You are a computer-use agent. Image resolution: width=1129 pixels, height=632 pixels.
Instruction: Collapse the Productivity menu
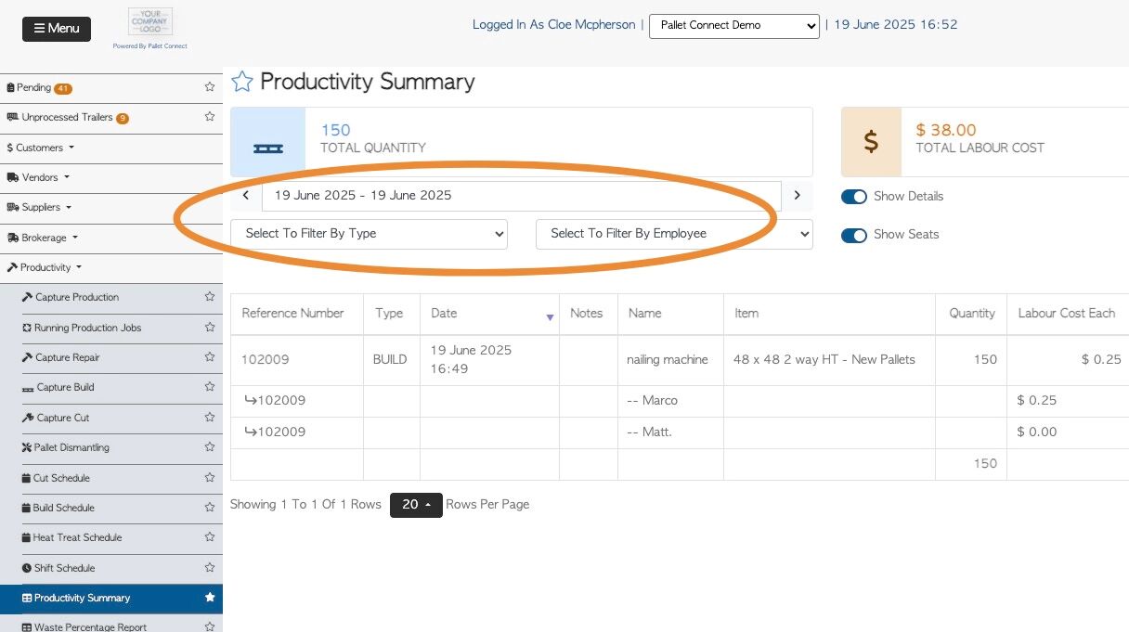tap(45, 267)
